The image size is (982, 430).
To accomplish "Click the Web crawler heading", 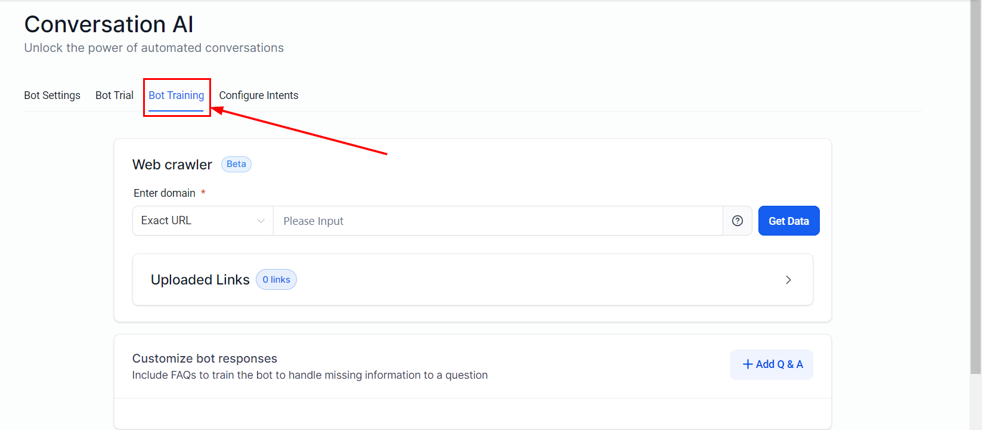I will click(x=172, y=165).
